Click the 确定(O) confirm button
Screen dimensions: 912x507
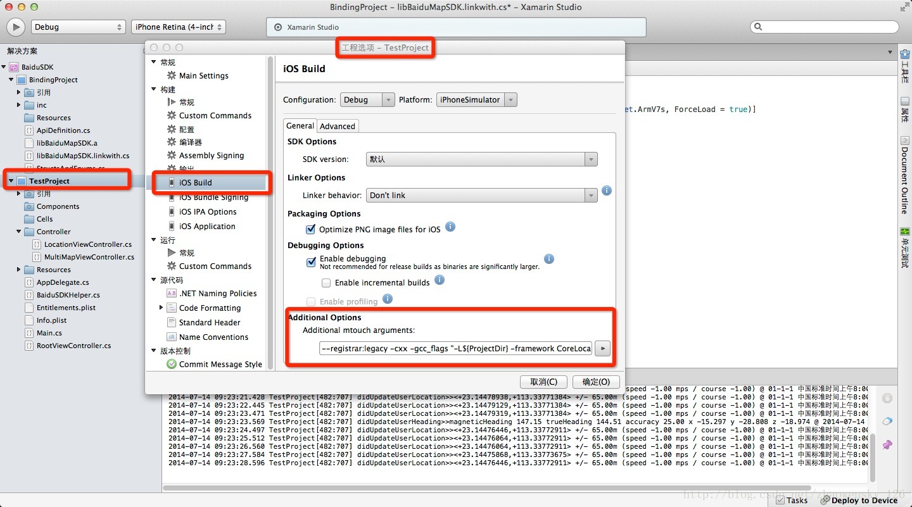tap(596, 382)
